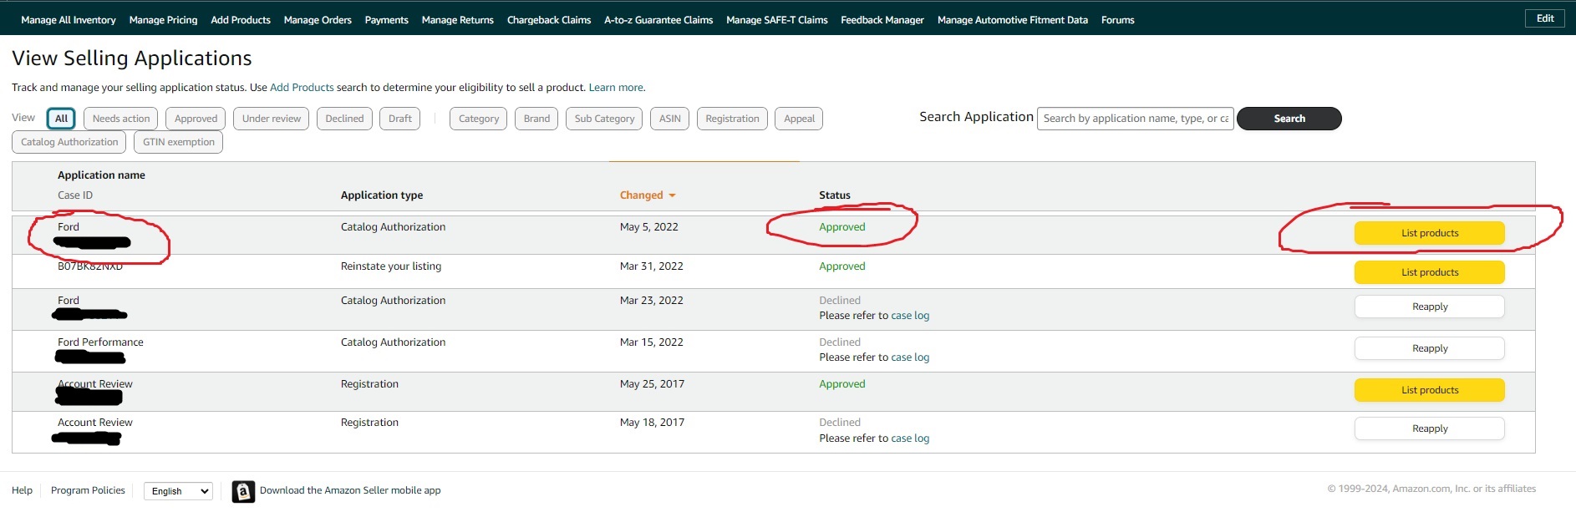Click the Changed column header
Screen dimensions: 1576x517
641,195
